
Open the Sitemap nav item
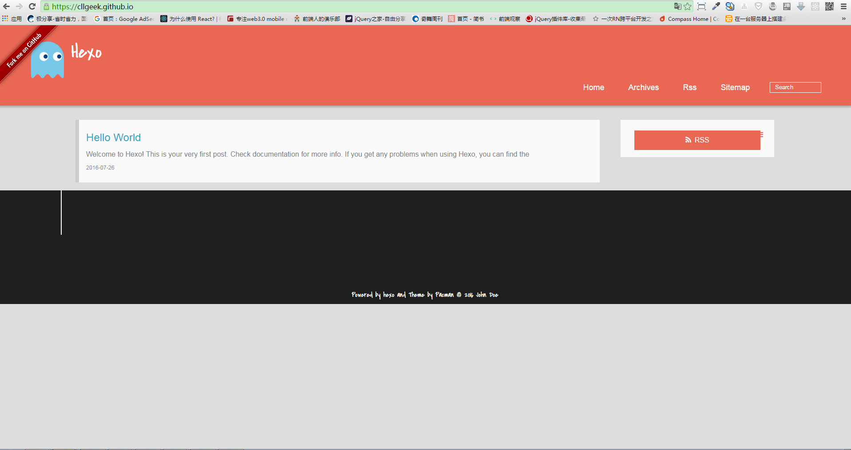735,87
